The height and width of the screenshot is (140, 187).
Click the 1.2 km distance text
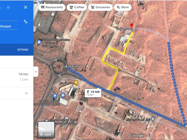(24, 80)
